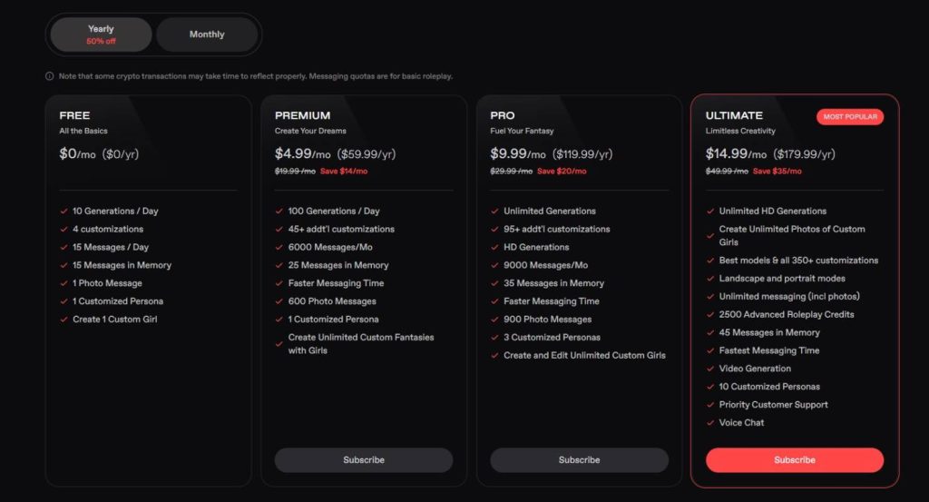The image size is (929, 502).
Task: Click Create and Edit Unlimited Custom Girls
Action: [x=584, y=356]
